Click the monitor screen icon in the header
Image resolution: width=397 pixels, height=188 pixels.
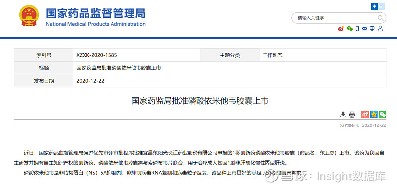[372, 29]
